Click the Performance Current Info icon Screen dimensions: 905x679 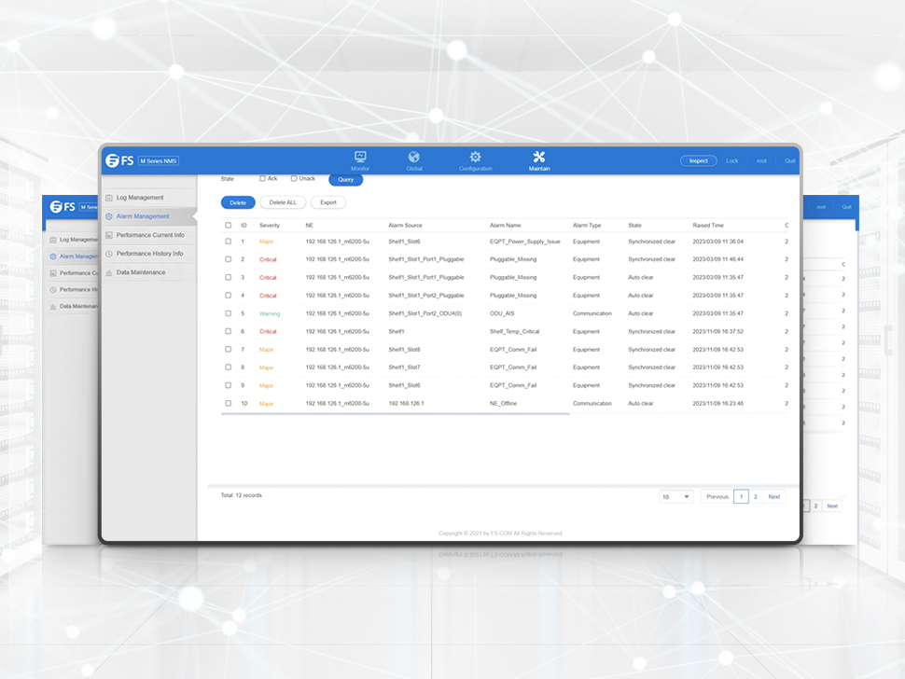[109, 235]
